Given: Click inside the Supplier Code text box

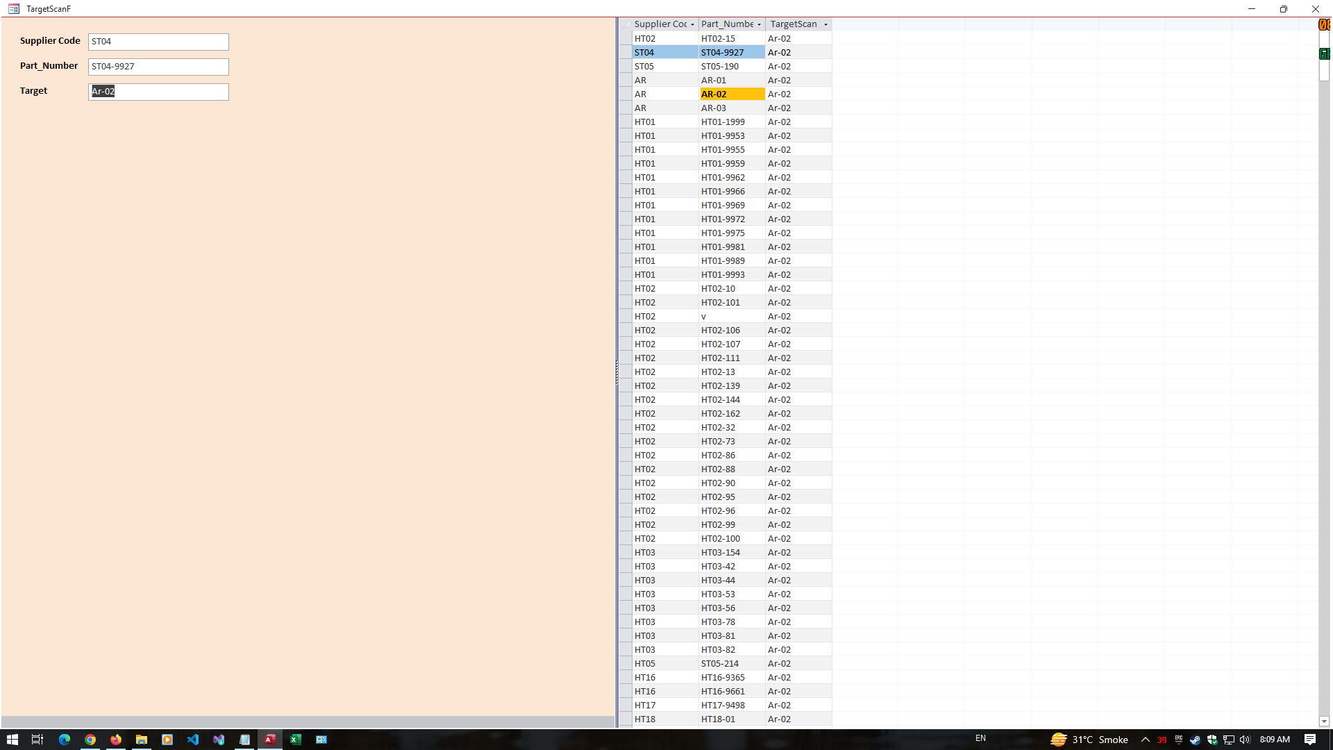Looking at the screenshot, I should coord(158,42).
